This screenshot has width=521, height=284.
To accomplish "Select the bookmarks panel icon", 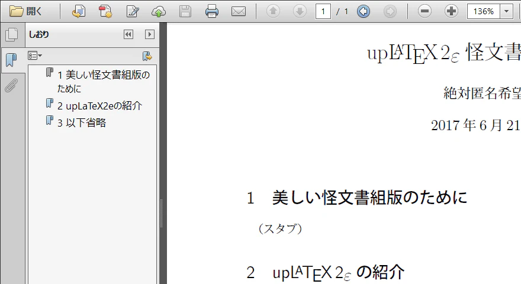I will coord(12,60).
